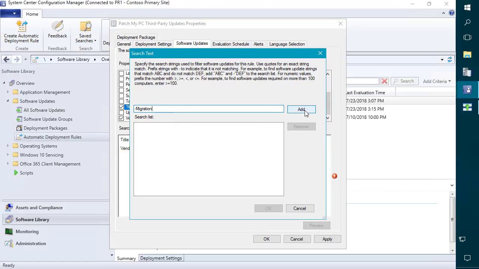
Task: Click the navigation Back arrow
Action: [x=6, y=59]
